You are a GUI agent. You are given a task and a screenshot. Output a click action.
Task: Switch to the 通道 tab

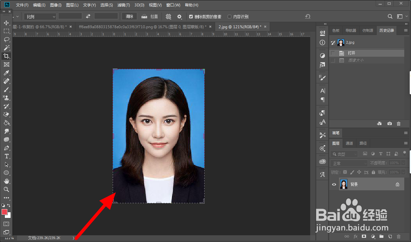[x=349, y=143]
